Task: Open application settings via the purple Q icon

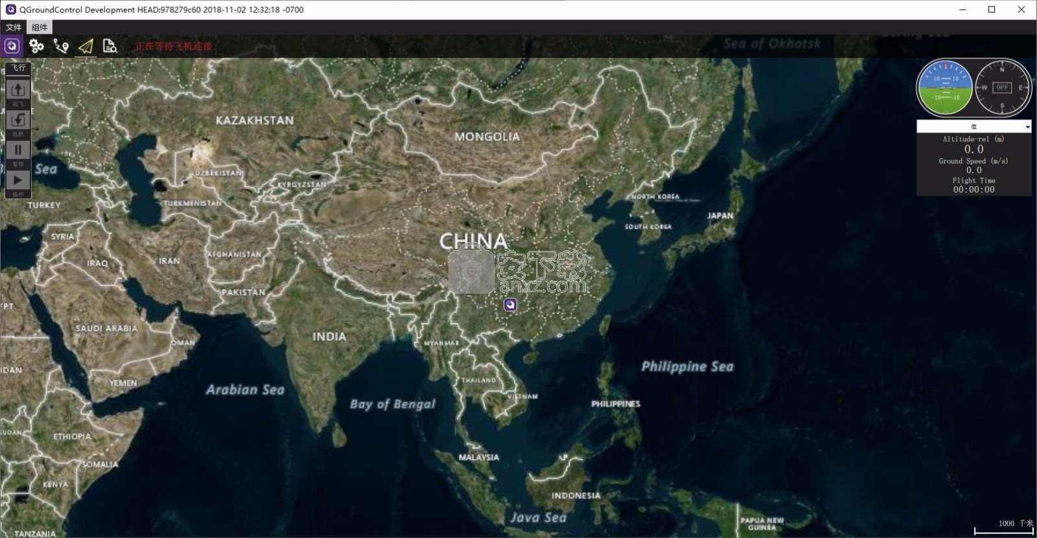Action: [12, 46]
